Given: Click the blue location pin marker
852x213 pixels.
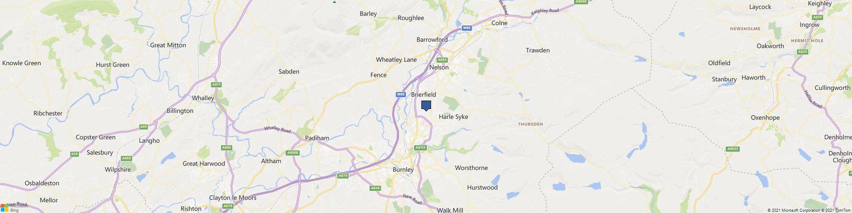Looking at the screenshot, I should (426, 106).
